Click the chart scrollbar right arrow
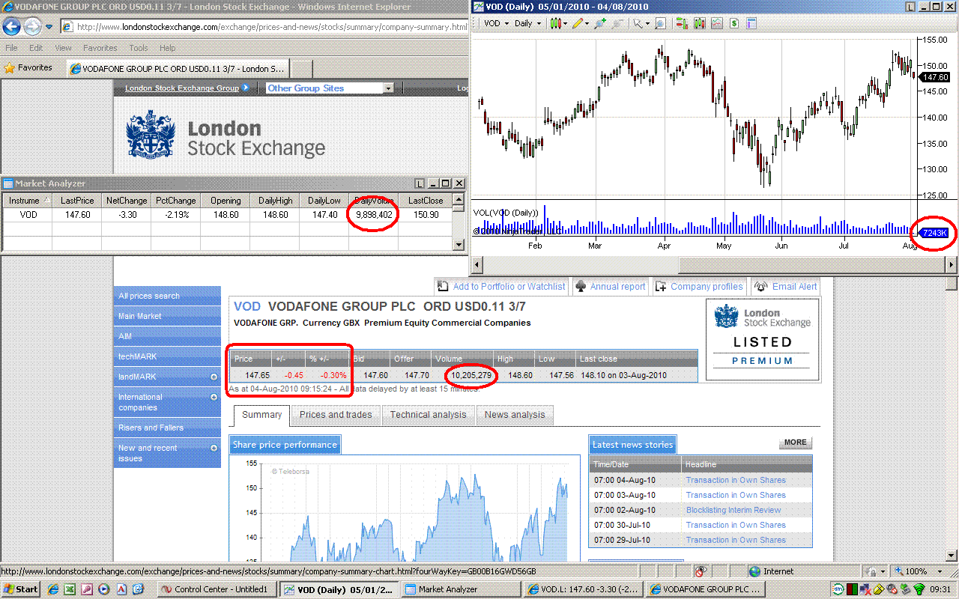 952,264
